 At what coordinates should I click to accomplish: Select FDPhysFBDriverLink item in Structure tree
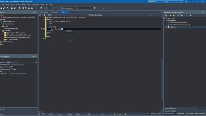pos(19,35)
